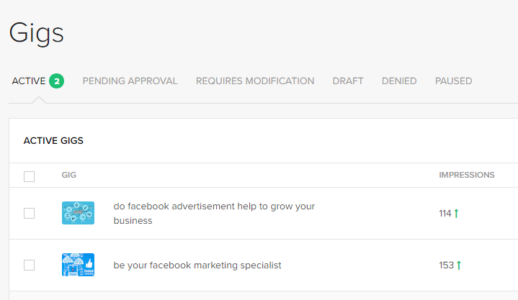Switch to the Active tab

tap(29, 81)
